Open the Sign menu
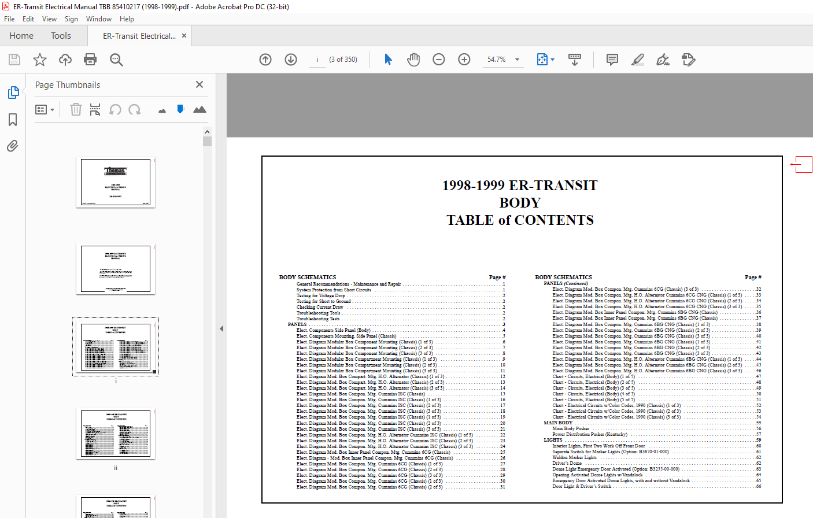This screenshot has height=518, width=813. coord(71,19)
